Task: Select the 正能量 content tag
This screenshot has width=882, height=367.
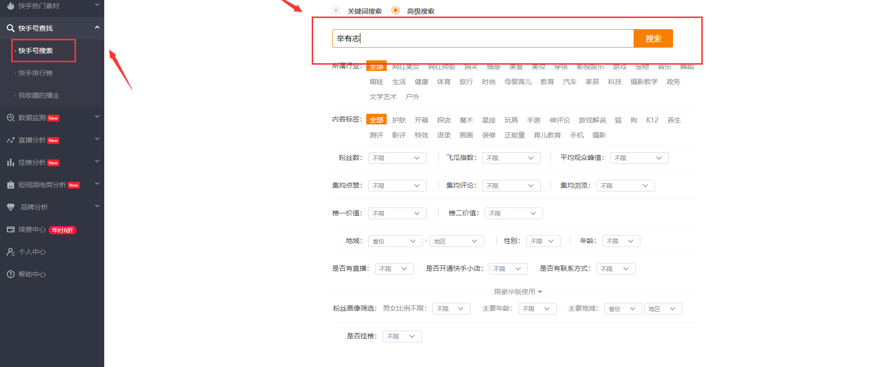Action: (515, 135)
